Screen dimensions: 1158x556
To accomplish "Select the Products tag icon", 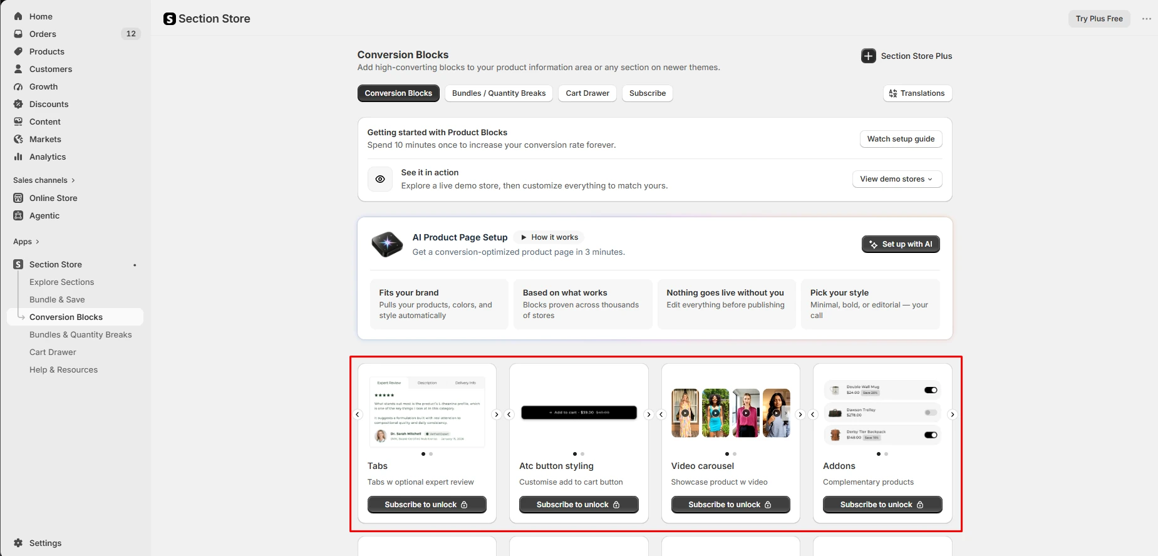I will point(18,51).
